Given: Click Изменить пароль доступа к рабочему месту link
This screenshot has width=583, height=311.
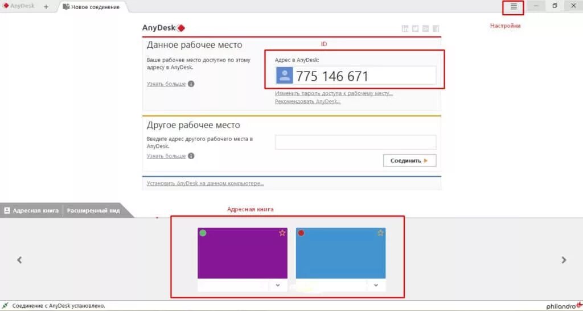Looking at the screenshot, I should (334, 93).
